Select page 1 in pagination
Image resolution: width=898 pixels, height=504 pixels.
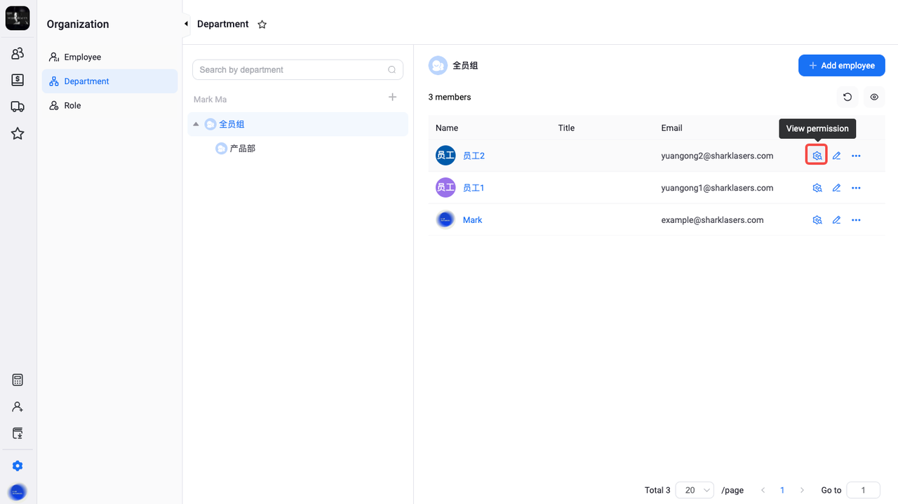coord(782,491)
